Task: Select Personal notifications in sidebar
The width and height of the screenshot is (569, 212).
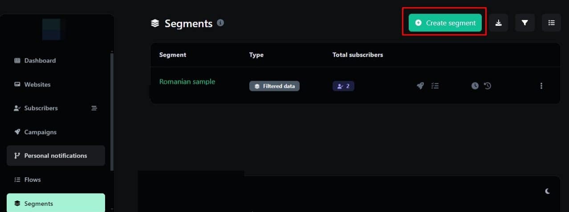Action: click(x=56, y=156)
